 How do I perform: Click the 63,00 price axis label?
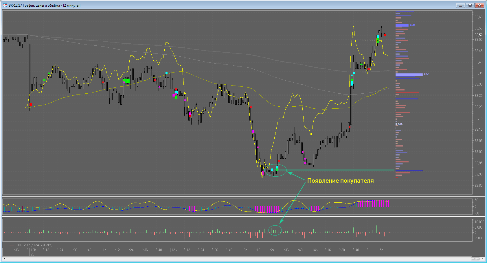tap(479, 152)
